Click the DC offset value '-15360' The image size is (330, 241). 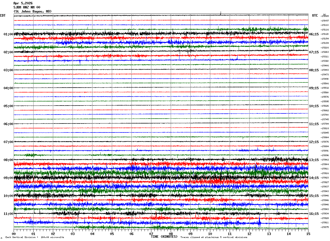(x=325, y=61)
